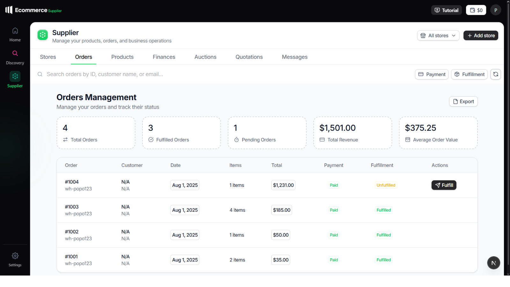
Task: Click the refresh orders icon button
Action: pos(495,74)
